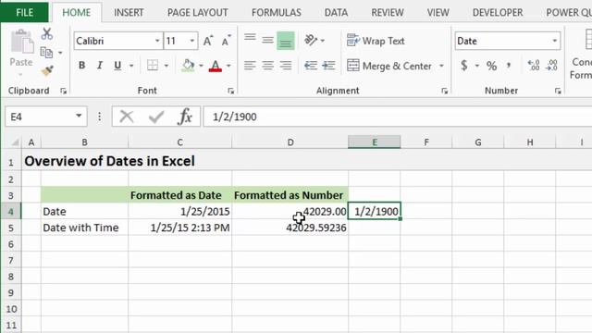592x333 pixels.
Task: Open the FILE tab
Action: (x=25, y=12)
